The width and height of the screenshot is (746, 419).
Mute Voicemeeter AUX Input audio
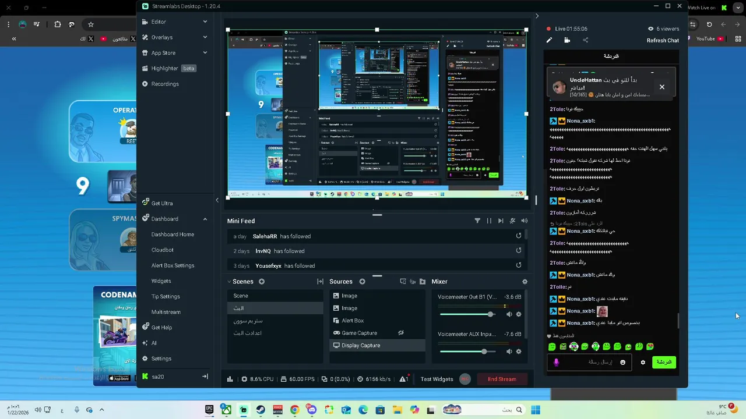click(x=509, y=351)
